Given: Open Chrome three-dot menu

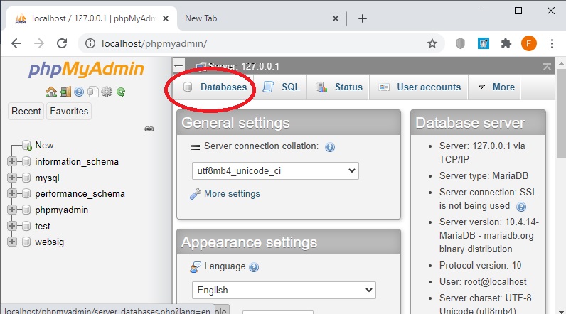Looking at the screenshot, I should pos(552,43).
